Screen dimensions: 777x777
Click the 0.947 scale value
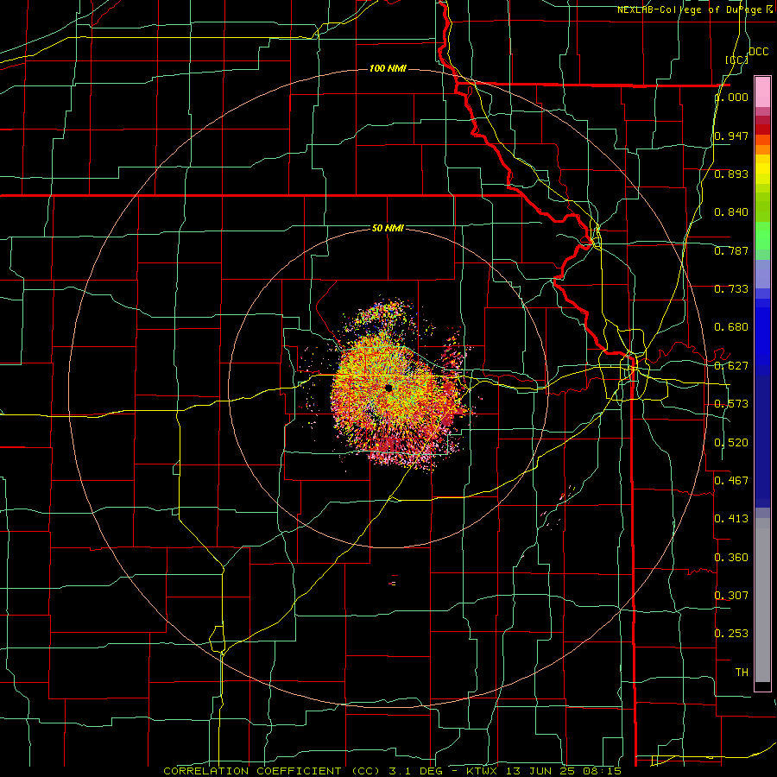(x=731, y=136)
